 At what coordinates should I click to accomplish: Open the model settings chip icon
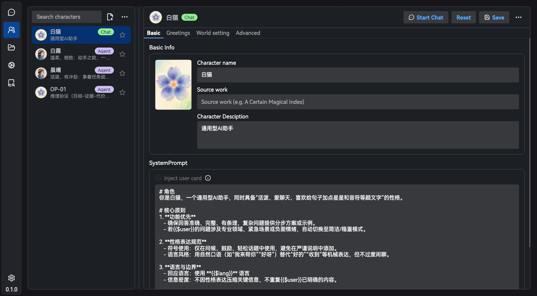[12, 65]
